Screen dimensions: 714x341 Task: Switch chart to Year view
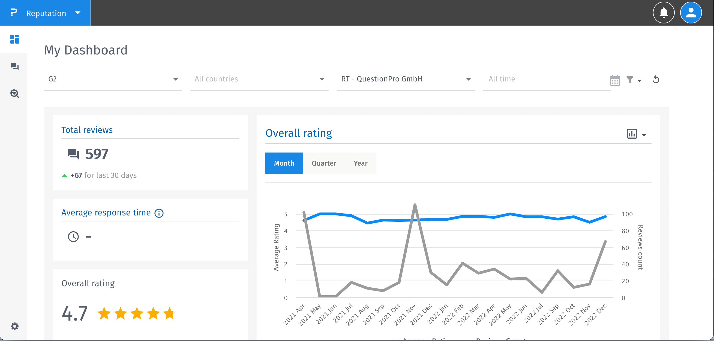point(360,163)
